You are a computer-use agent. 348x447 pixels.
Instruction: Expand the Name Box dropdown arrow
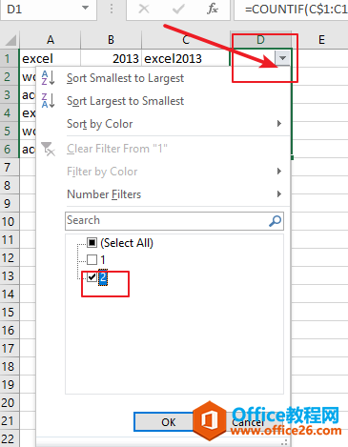(85, 8)
